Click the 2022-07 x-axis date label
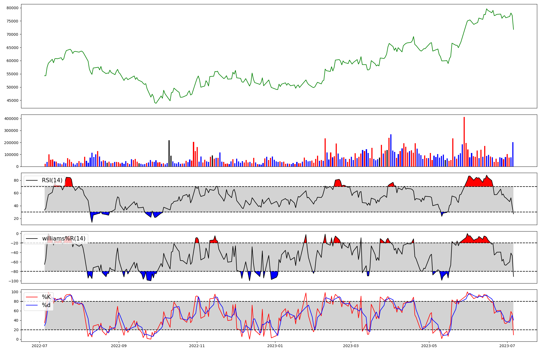 point(40,346)
